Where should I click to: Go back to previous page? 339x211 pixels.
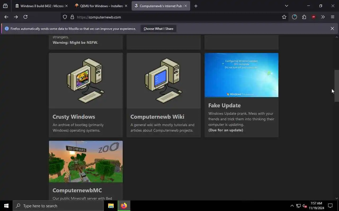(x=6, y=17)
